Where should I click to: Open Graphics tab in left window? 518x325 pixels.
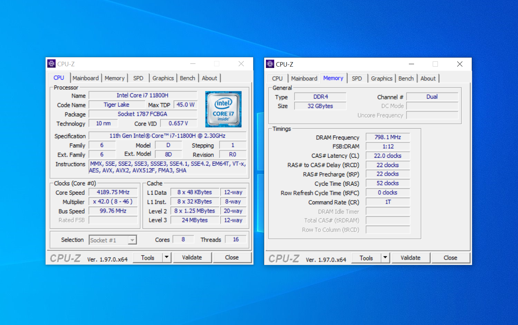163,78
